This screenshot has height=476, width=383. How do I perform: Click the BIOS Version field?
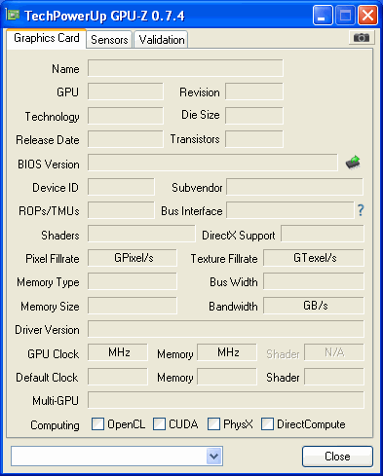(x=212, y=163)
